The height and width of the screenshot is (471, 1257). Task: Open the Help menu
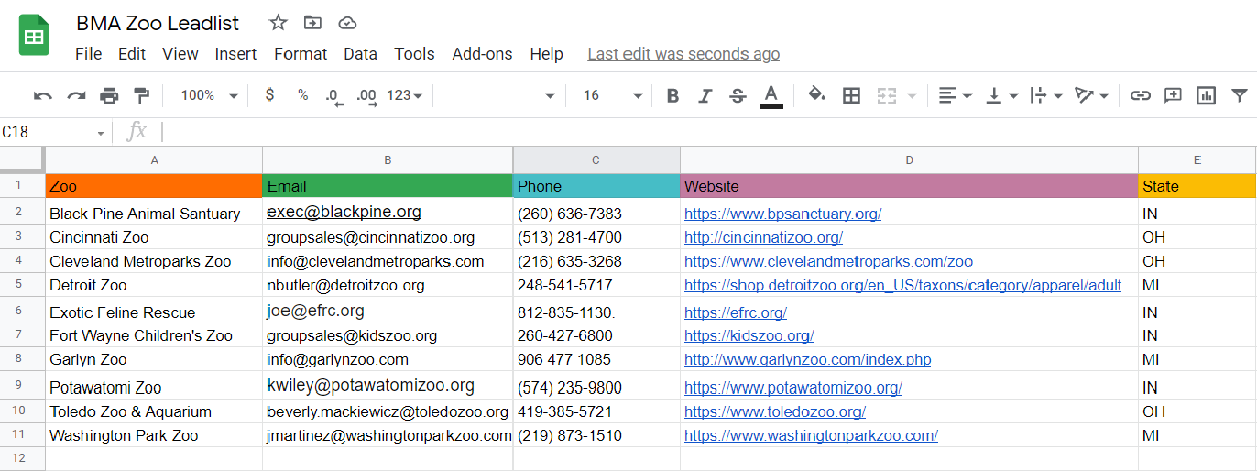point(546,54)
